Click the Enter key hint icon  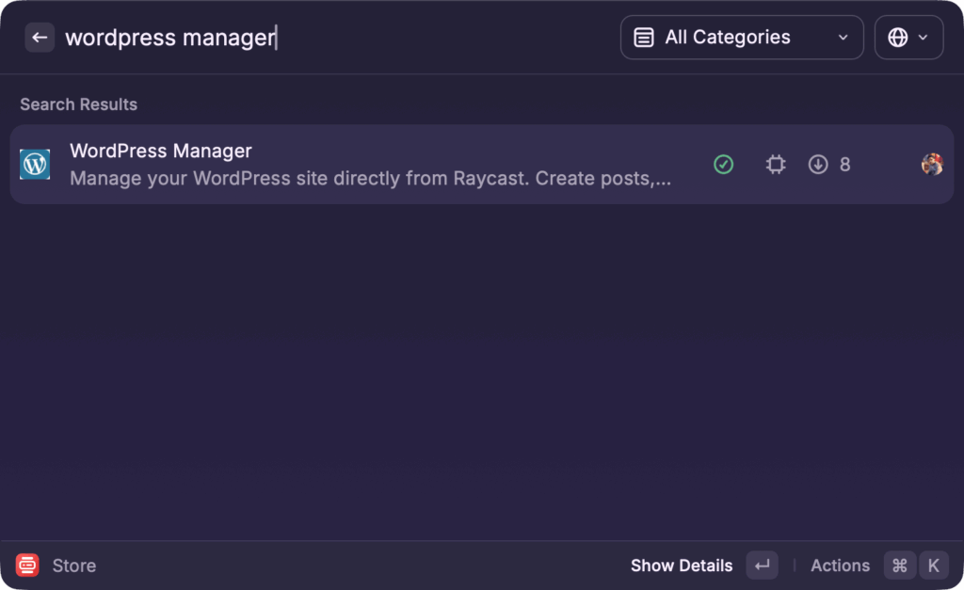point(763,566)
